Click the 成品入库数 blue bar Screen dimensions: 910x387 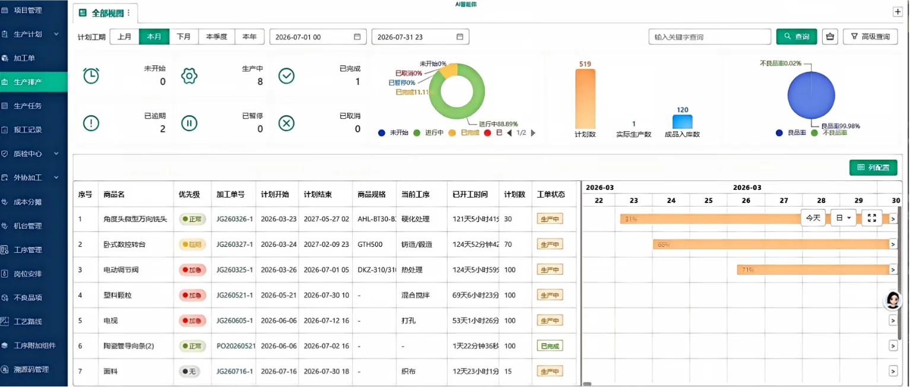pyautogui.click(x=682, y=122)
